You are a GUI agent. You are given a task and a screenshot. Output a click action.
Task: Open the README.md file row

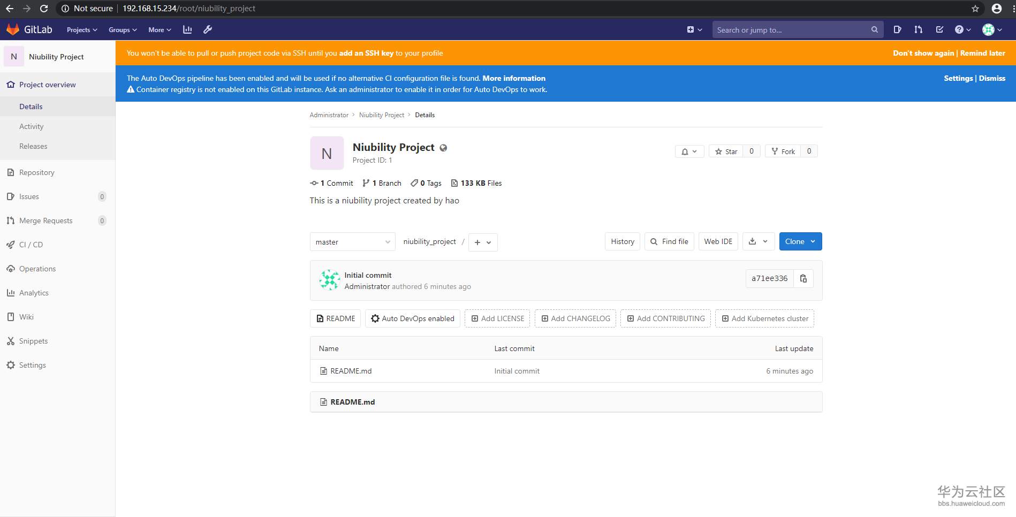(x=566, y=371)
